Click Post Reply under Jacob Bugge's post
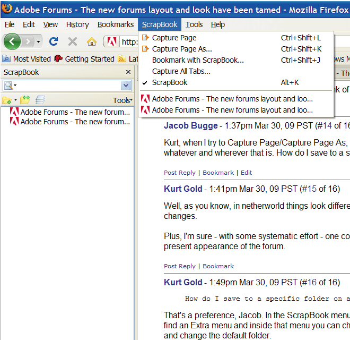The width and height of the screenshot is (350, 340). [180, 173]
